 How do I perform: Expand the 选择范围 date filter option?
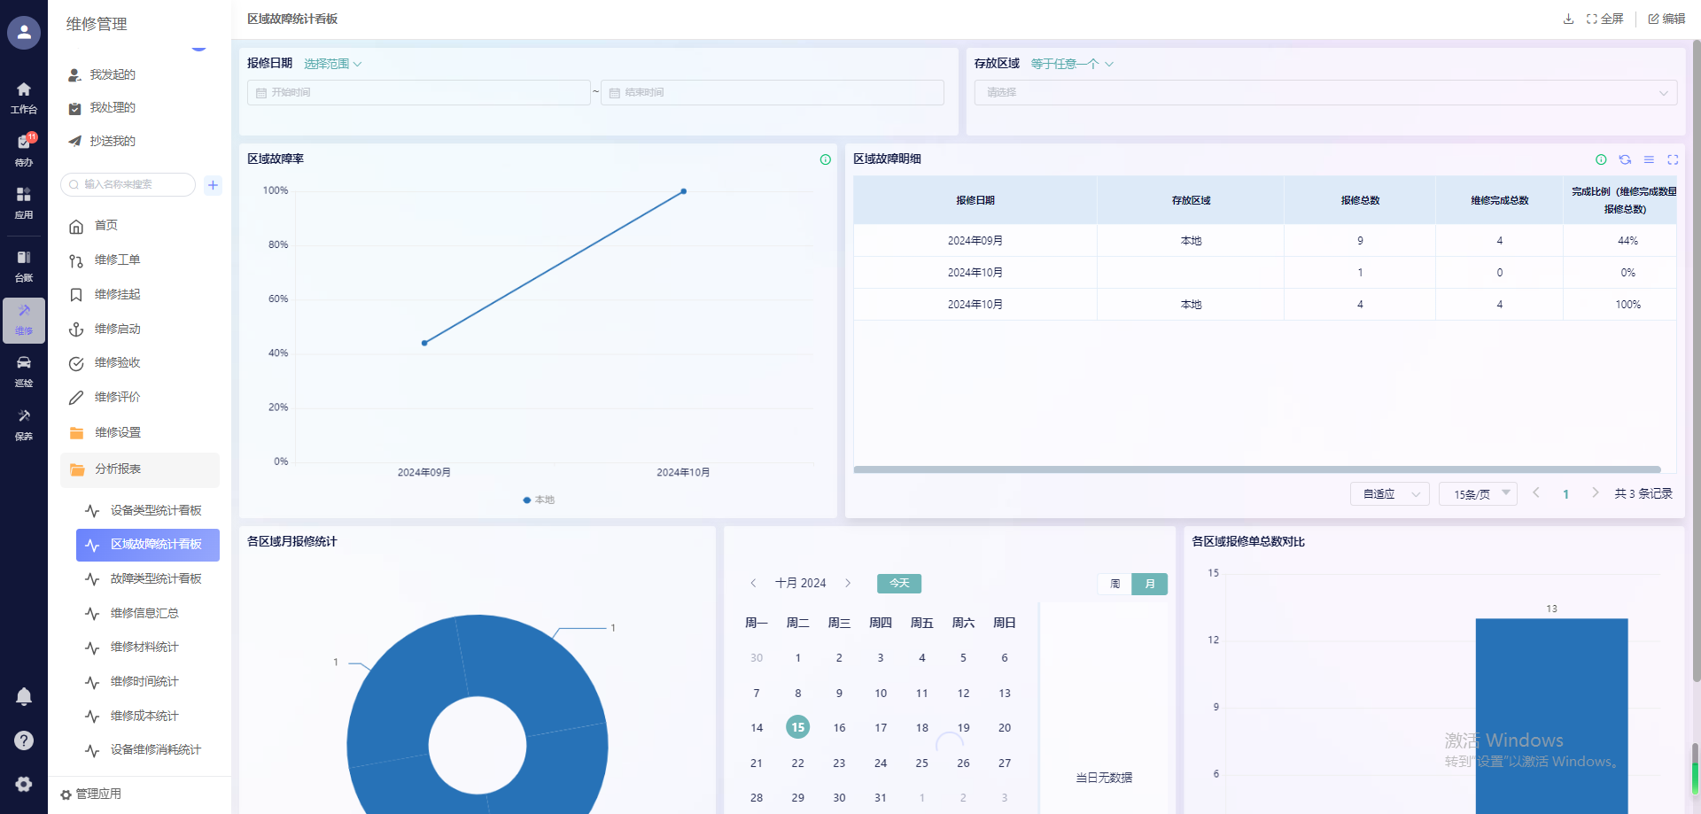tap(332, 64)
